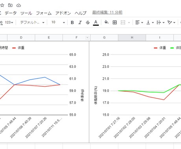Open the text color picker
181x149 pixels.
coord(96,23)
